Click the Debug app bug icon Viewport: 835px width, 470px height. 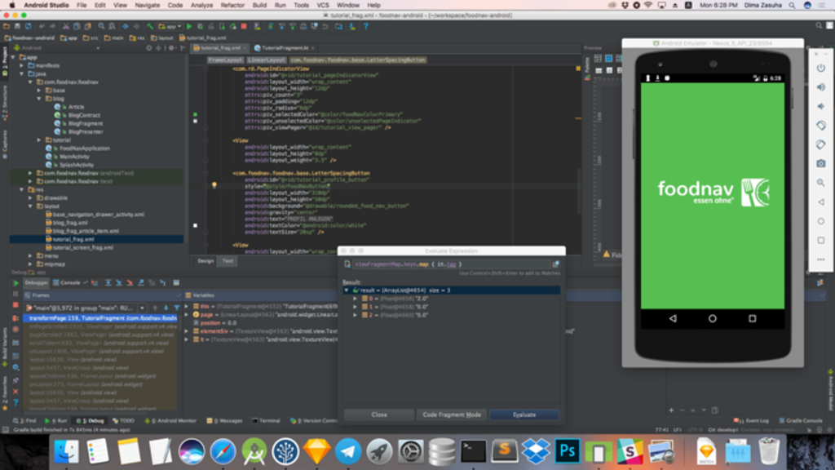[x=201, y=26]
